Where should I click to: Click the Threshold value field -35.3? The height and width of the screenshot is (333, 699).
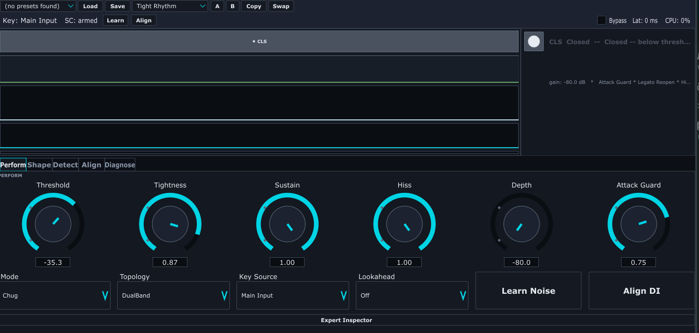[x=53, y=262]
